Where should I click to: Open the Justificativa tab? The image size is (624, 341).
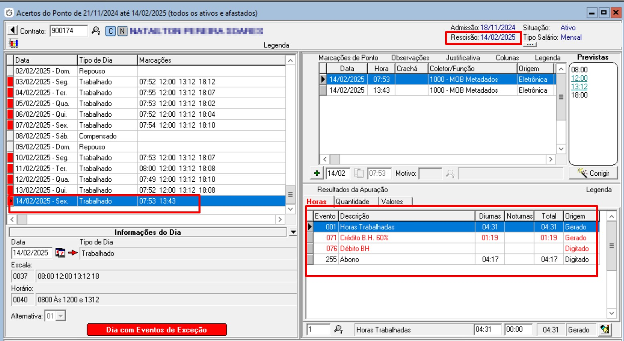pyautogui.click(x=463, y=58)
